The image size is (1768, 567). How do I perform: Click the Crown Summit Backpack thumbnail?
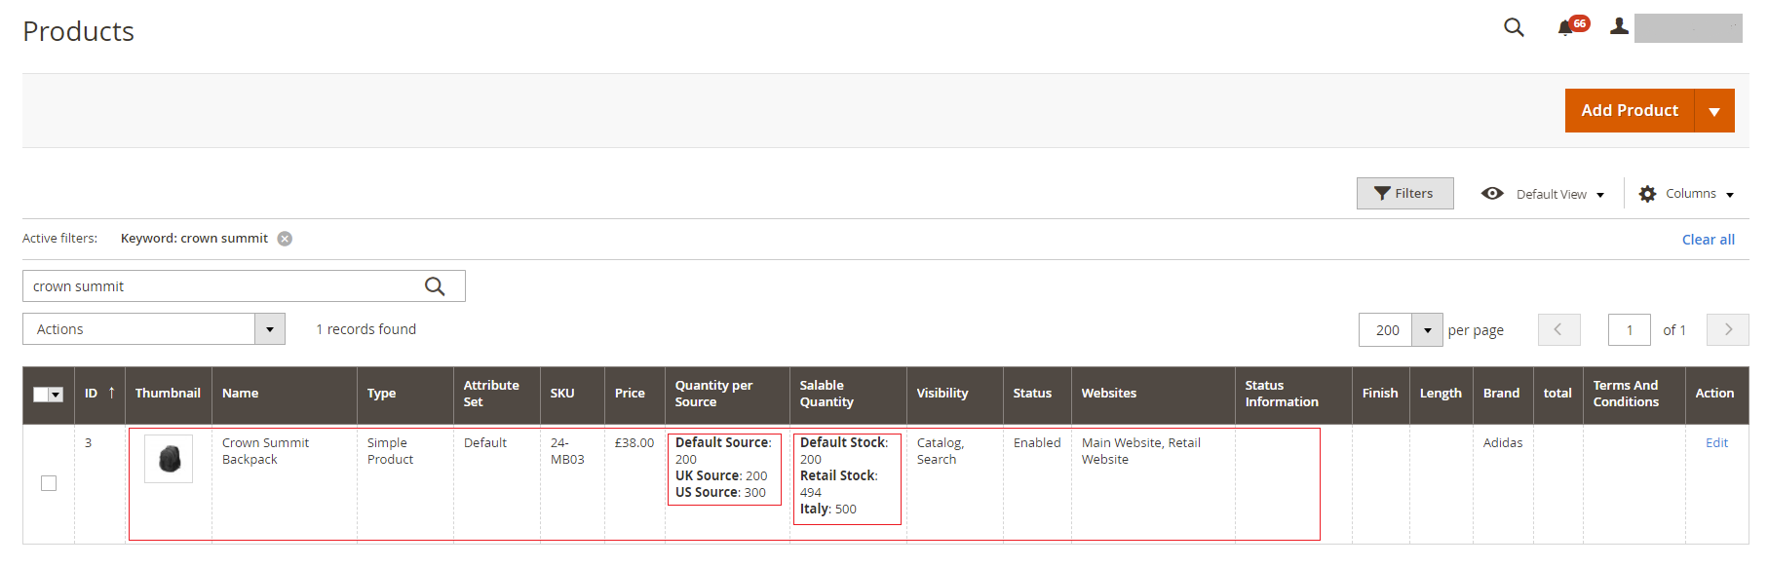click(x=169, y=459)
